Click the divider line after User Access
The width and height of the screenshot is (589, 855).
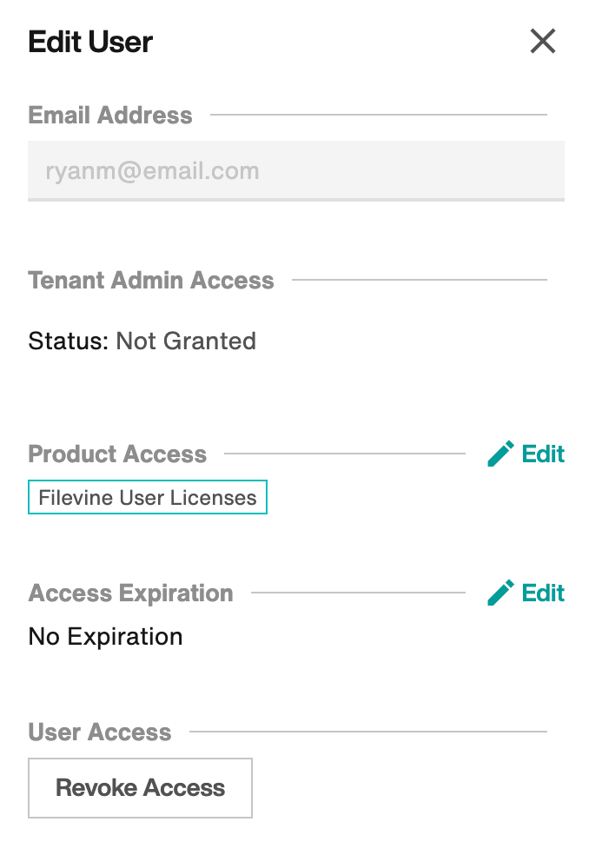tap(368, 732)
